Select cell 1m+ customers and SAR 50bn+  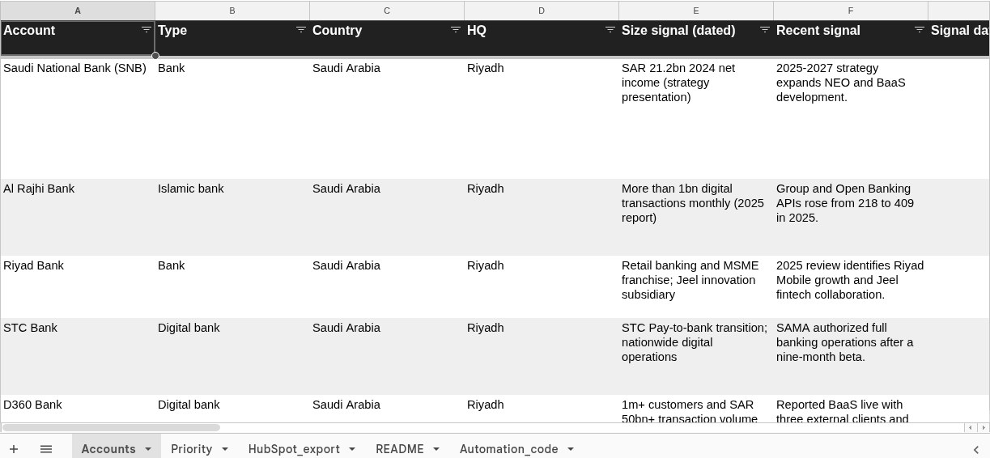[x=696, y=409]
